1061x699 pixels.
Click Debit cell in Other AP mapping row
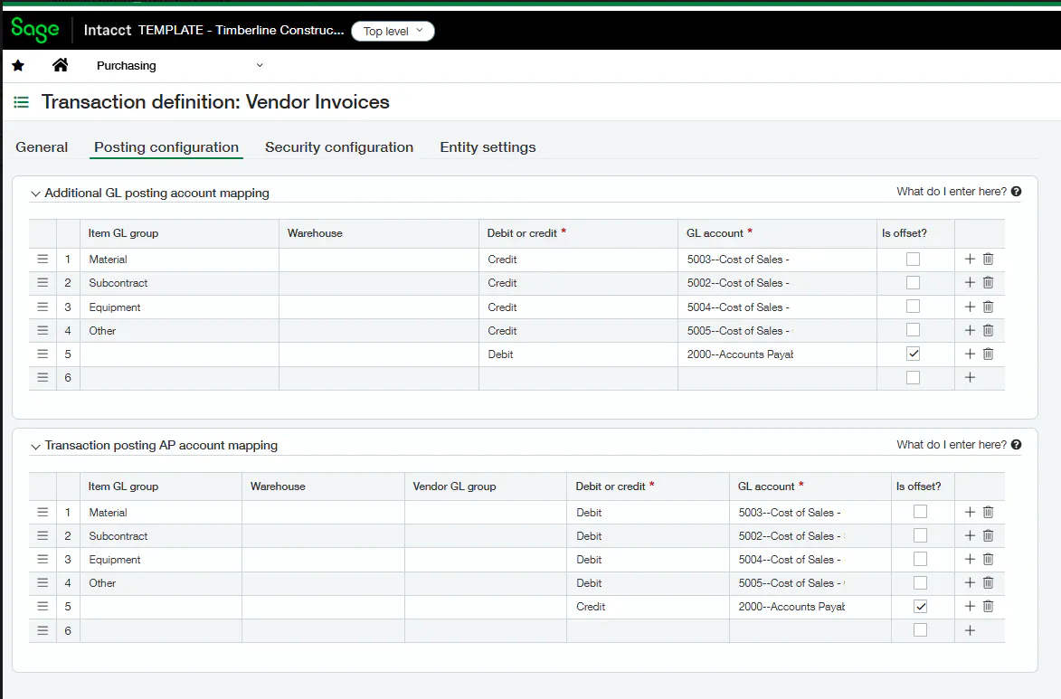coord(648,582)
